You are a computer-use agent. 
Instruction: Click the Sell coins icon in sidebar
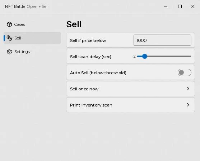9,38
